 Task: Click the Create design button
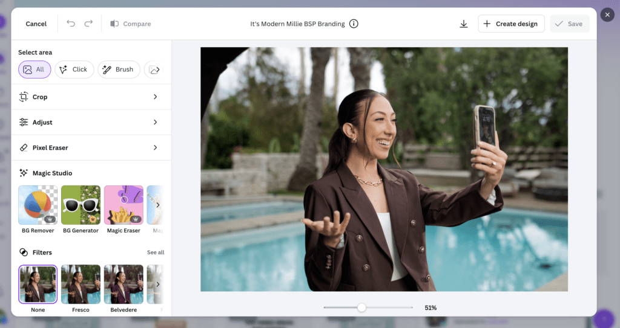pos(511,24)
